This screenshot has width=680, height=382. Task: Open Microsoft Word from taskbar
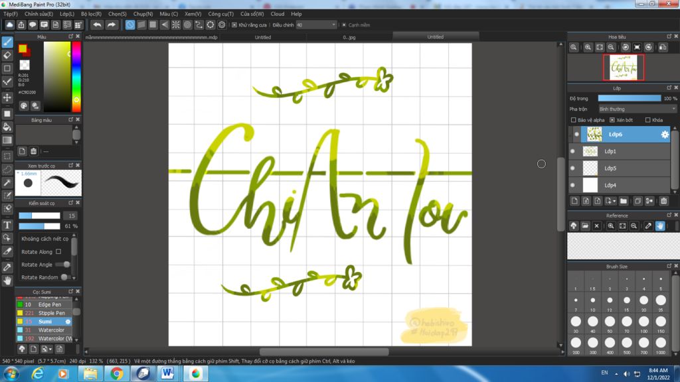pyautogui.click(x=167, y=373)
